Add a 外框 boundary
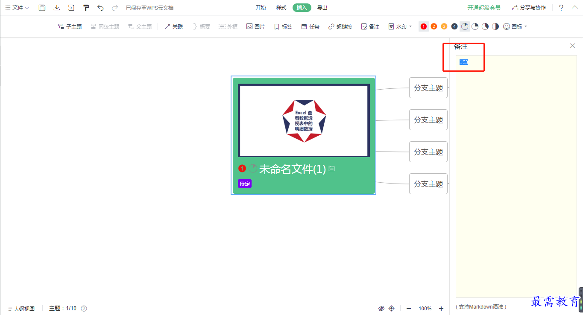The image size is (583, 315). click(228, 26)
